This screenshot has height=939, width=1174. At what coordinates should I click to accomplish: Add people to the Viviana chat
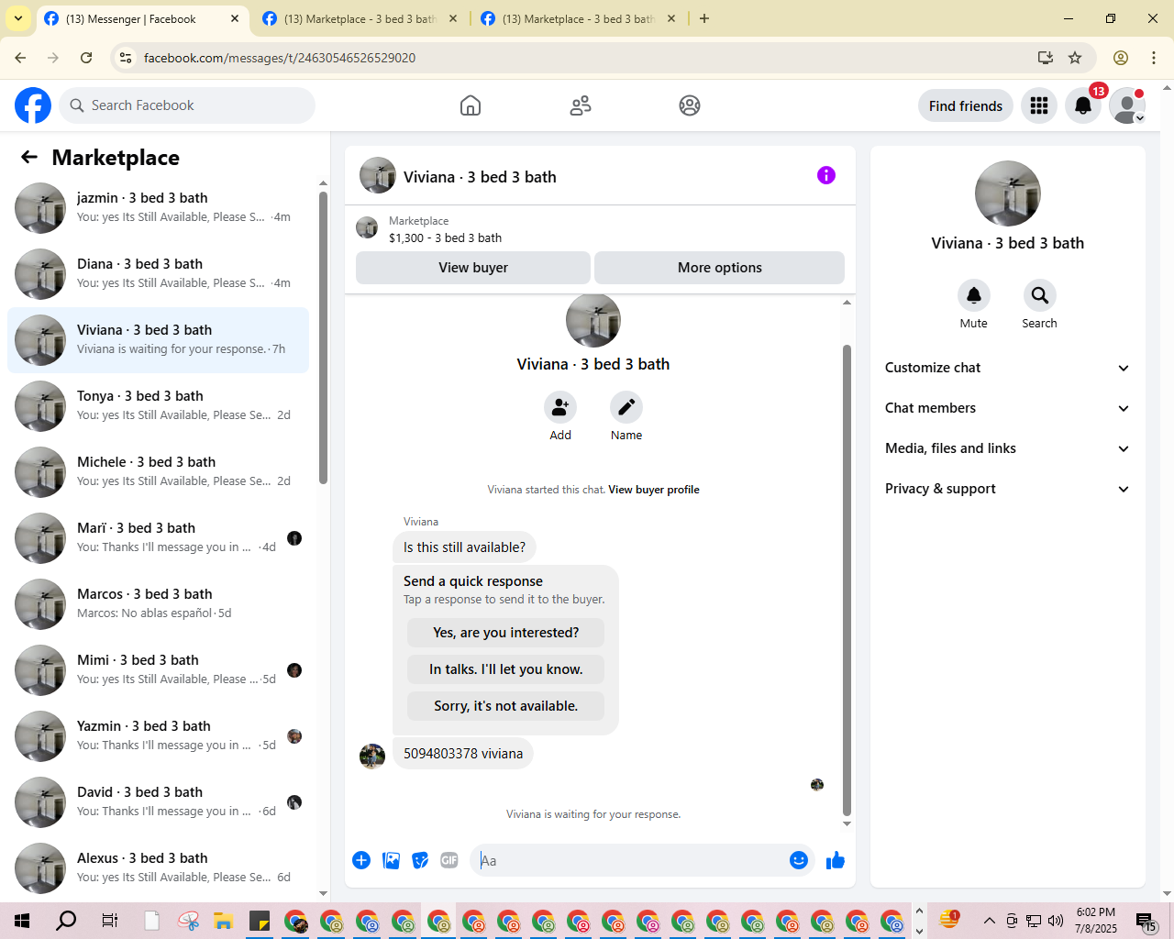(560, 407)
